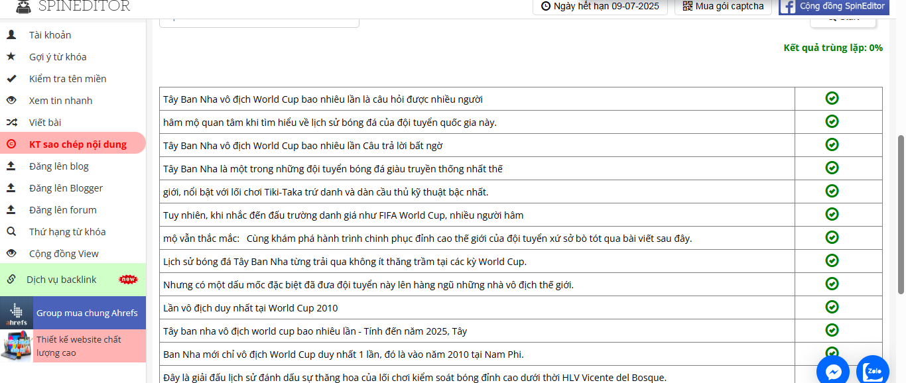Click the SPINEDITOR title text
This screenshot has width=906, height=383.
84,6
